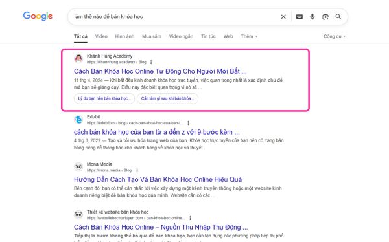Clear the search box with X icon
The image size is (389, 242).
click(283, 17)
